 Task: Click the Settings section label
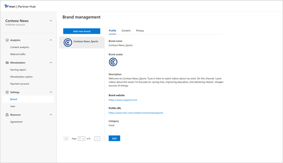15,92
